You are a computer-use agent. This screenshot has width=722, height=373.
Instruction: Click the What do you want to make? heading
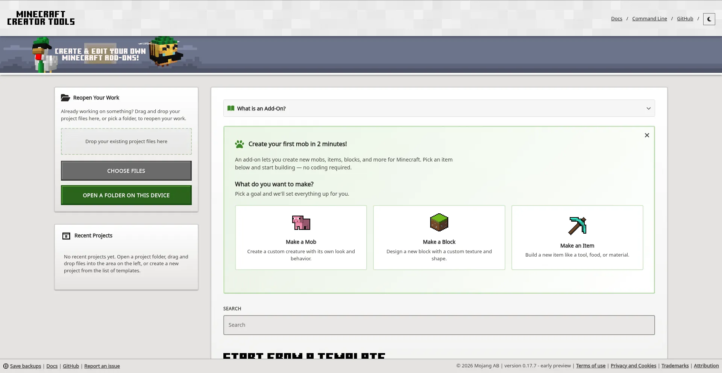pyautogui.click(x=274, y=184)
